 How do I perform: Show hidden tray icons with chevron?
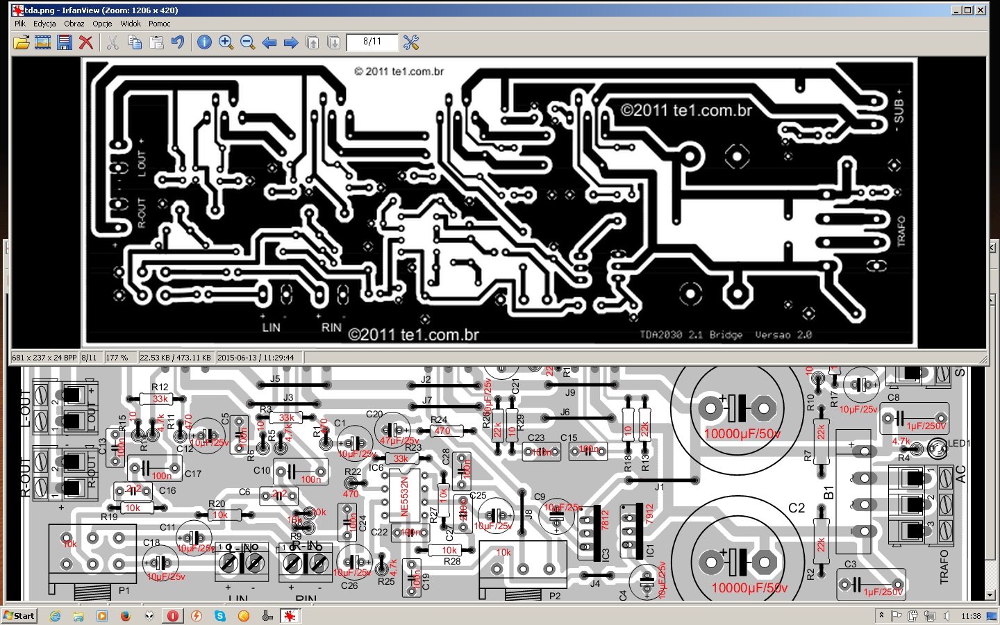point(881,615)
